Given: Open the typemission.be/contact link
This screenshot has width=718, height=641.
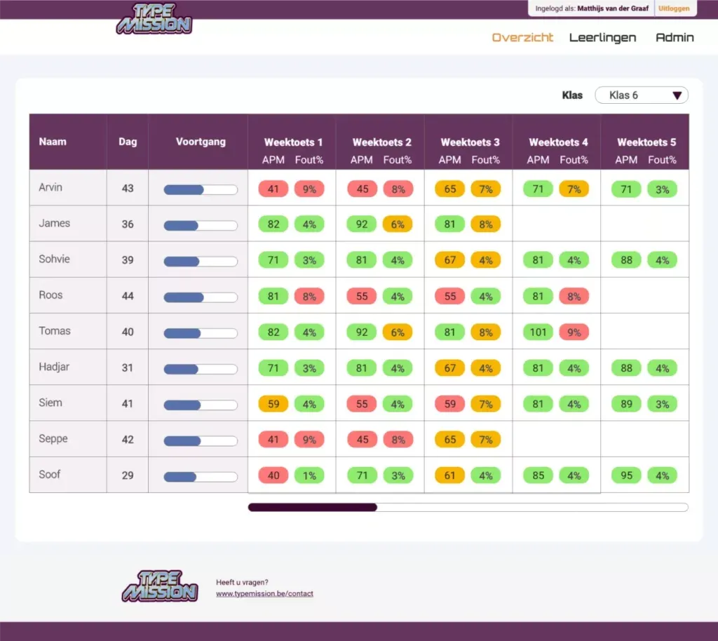Looking at the screenshot, I should click(x=264, y=593).
